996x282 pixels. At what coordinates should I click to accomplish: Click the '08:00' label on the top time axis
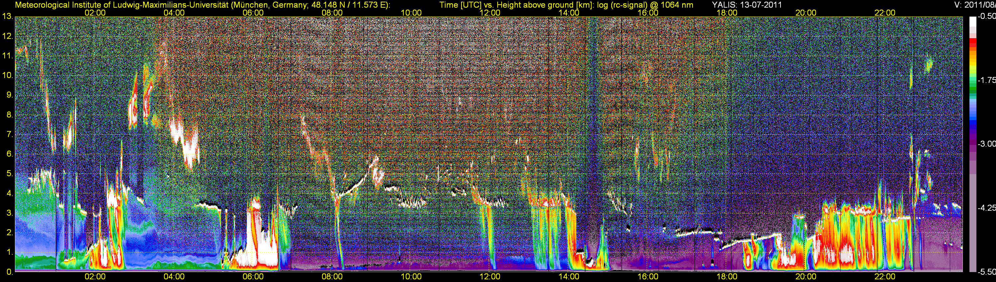(x=332, y=13)
